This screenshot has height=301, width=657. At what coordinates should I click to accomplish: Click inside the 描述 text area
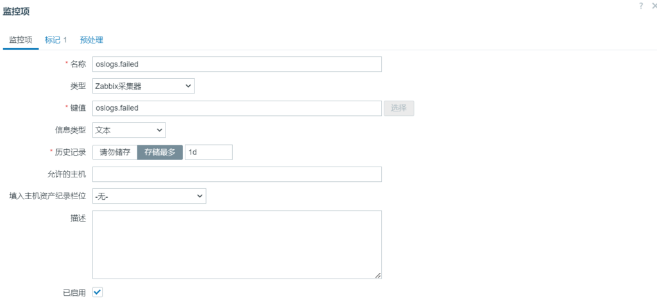(x=237, y=244)
